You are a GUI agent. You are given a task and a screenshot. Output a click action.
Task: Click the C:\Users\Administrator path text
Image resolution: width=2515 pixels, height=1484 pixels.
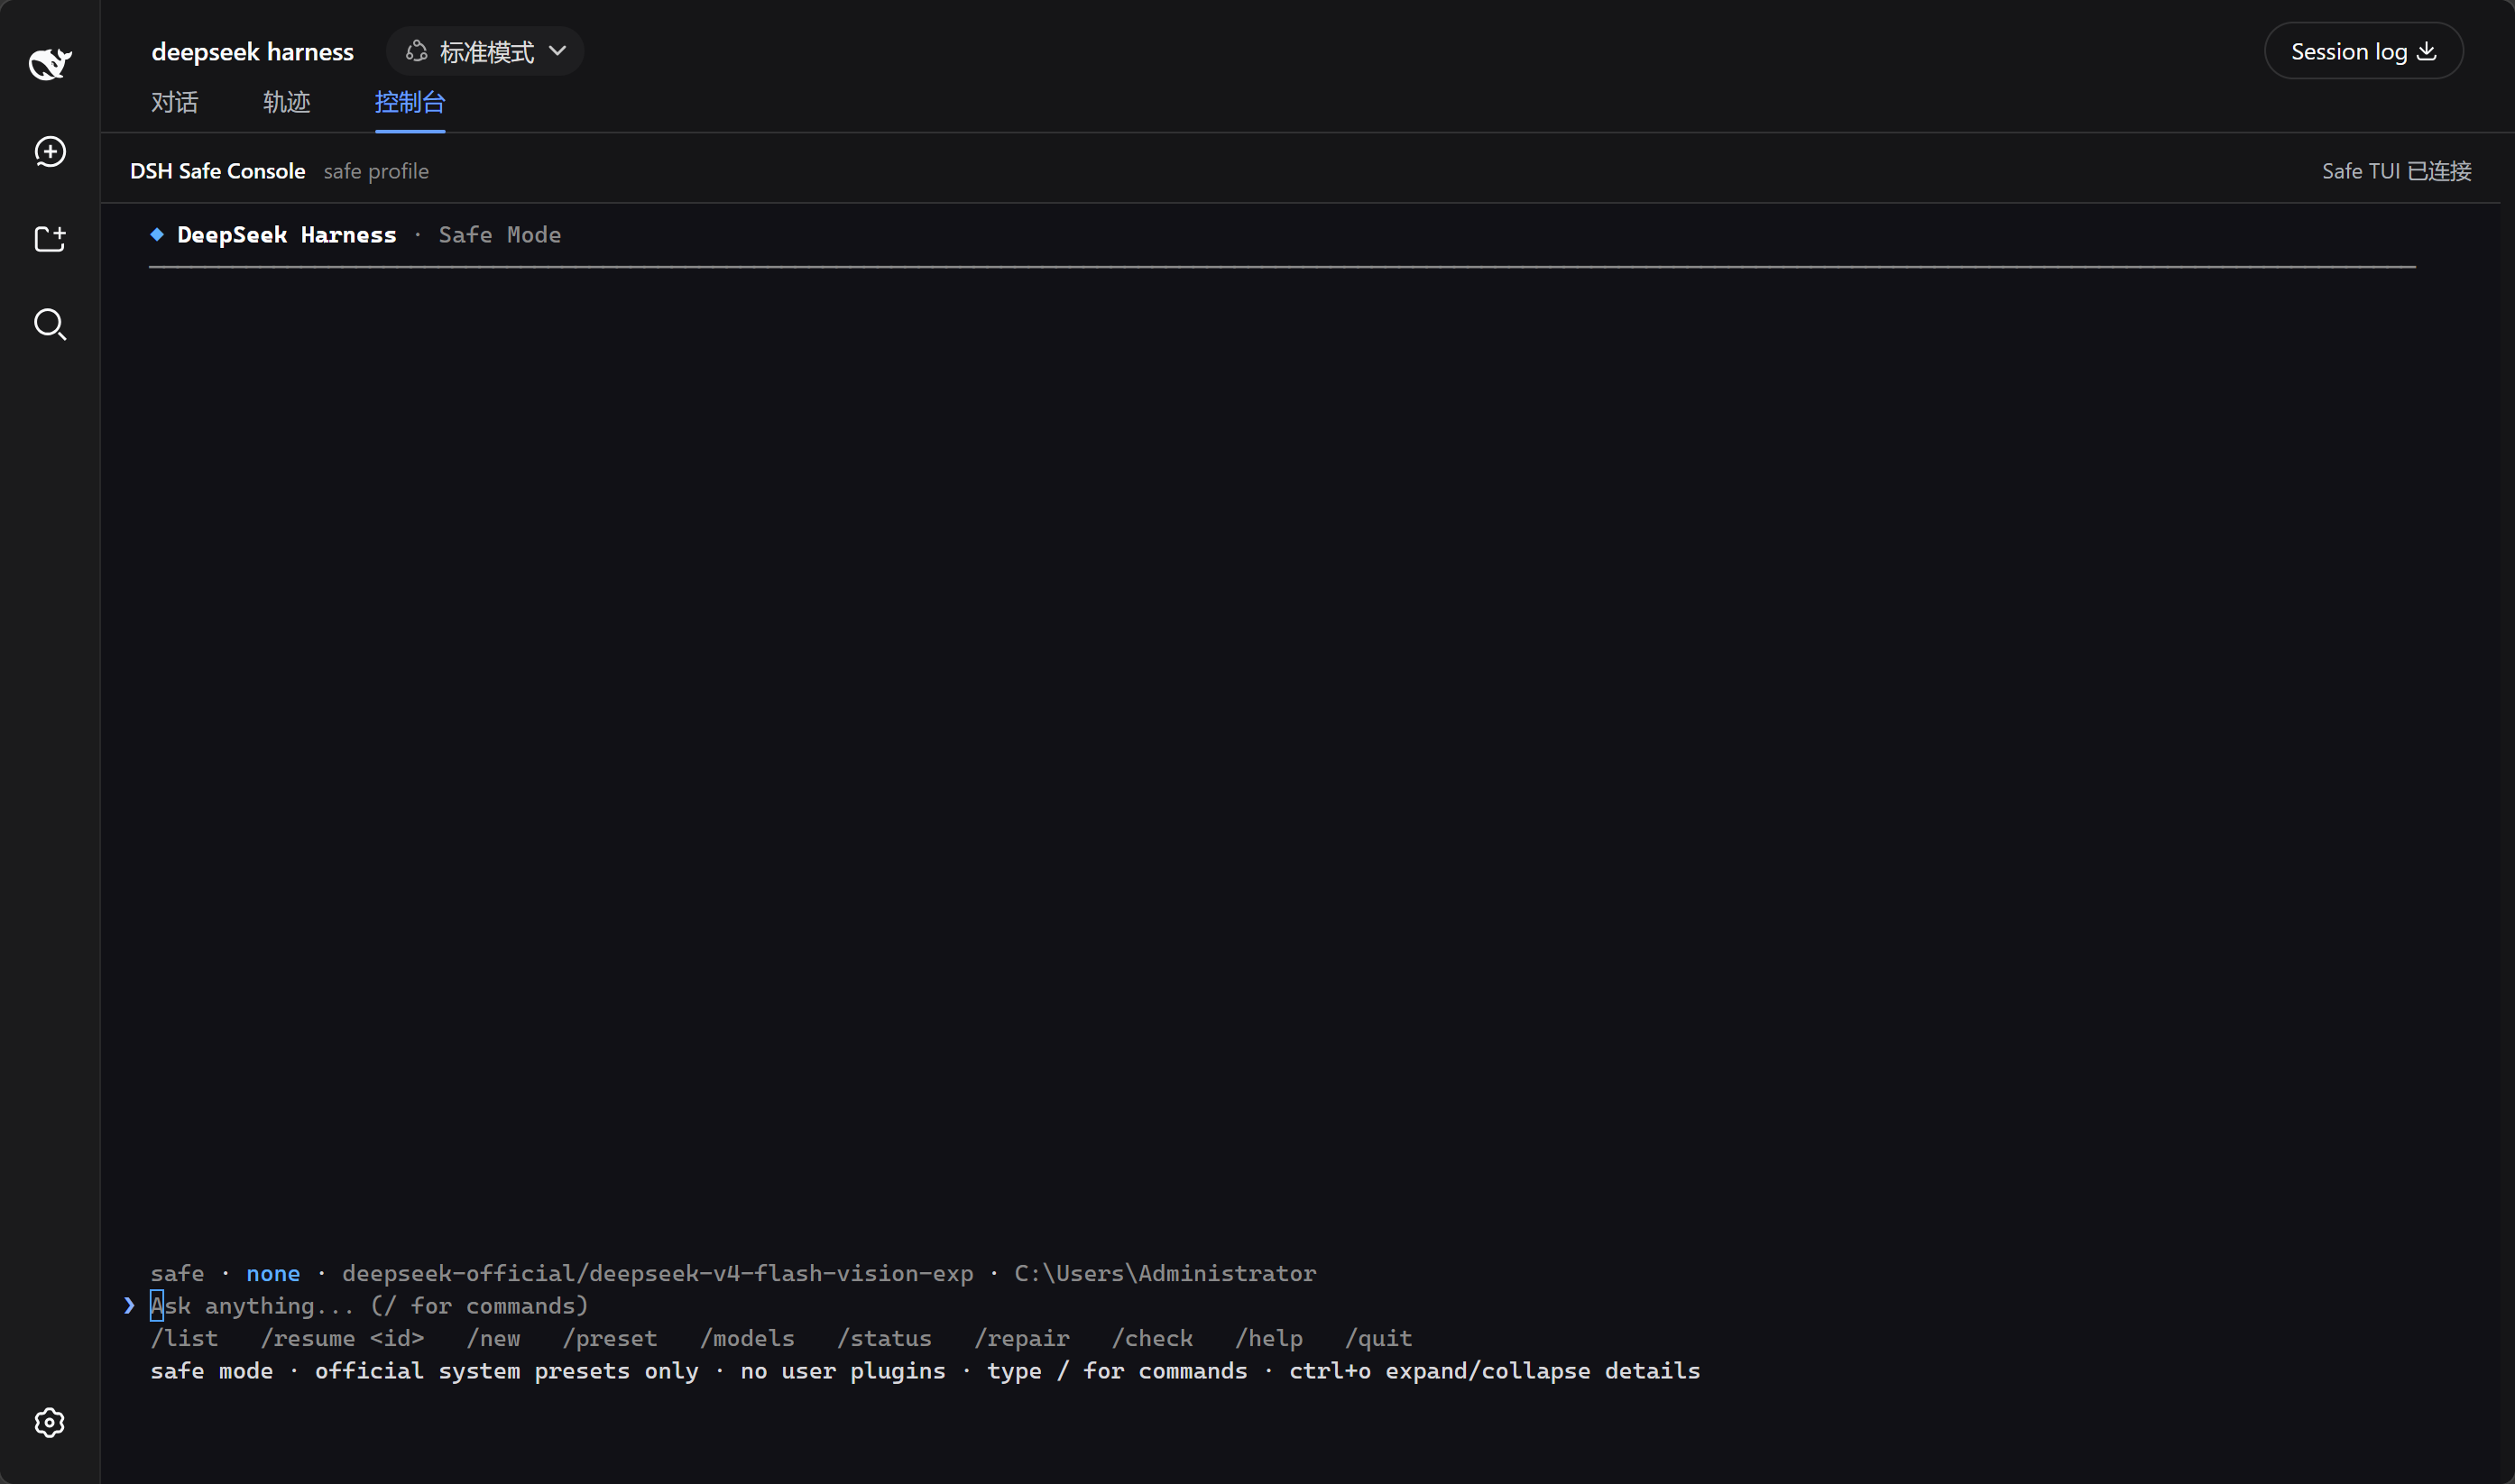click(x=1165, y=1273)
